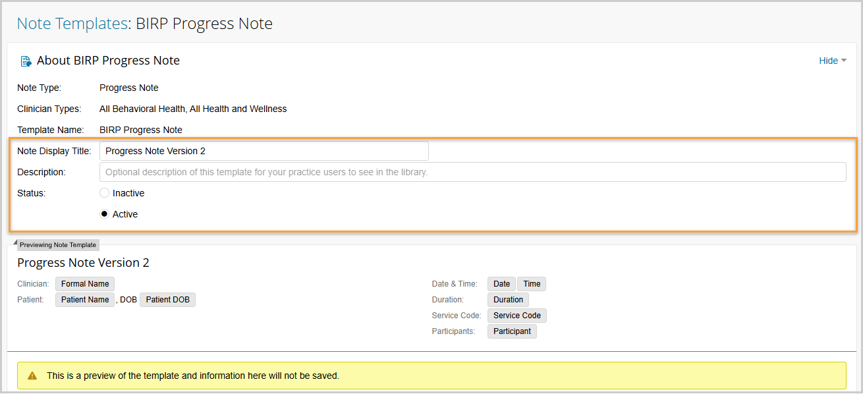Click the Duration placeholder tag

508,300
